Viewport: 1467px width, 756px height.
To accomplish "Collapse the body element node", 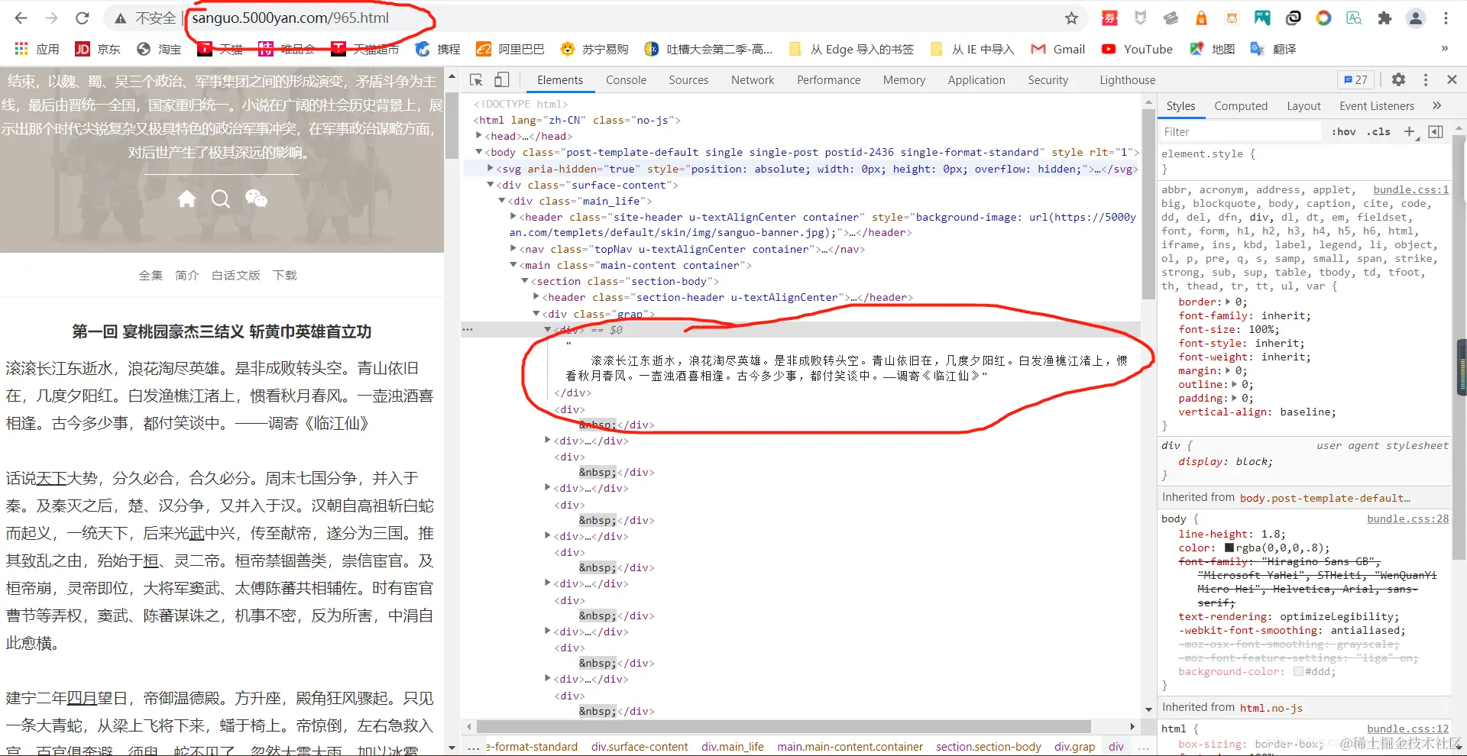I will point(479,152).
